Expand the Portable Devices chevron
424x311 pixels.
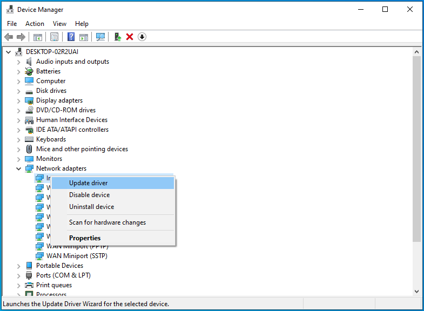click(19, 266)
